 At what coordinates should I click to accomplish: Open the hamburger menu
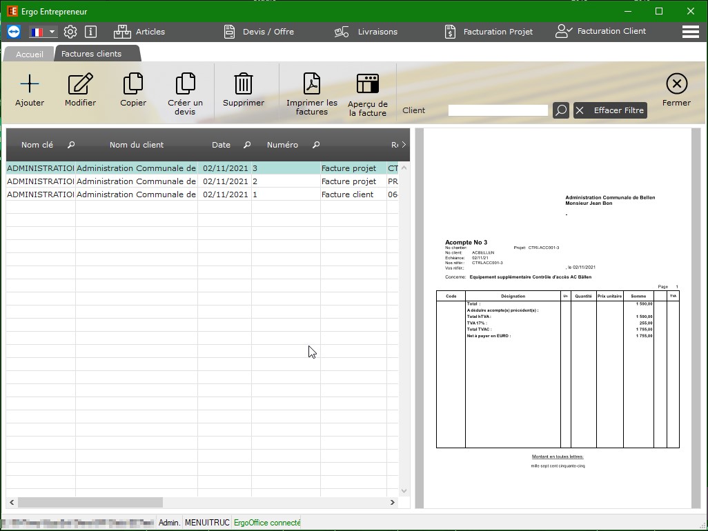point(690,32)
